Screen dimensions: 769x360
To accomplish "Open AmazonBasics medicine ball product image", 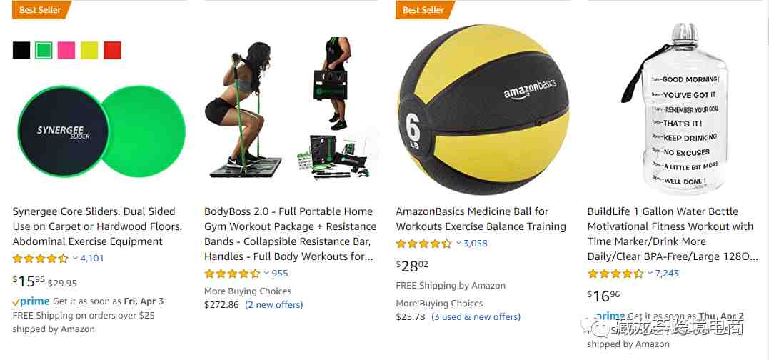I will pos(483,109).
